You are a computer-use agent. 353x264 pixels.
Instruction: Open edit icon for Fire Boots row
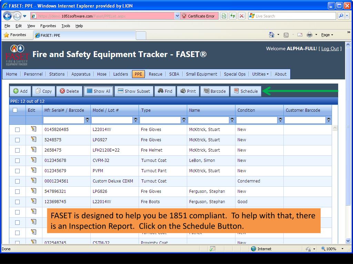coord(34,201)
